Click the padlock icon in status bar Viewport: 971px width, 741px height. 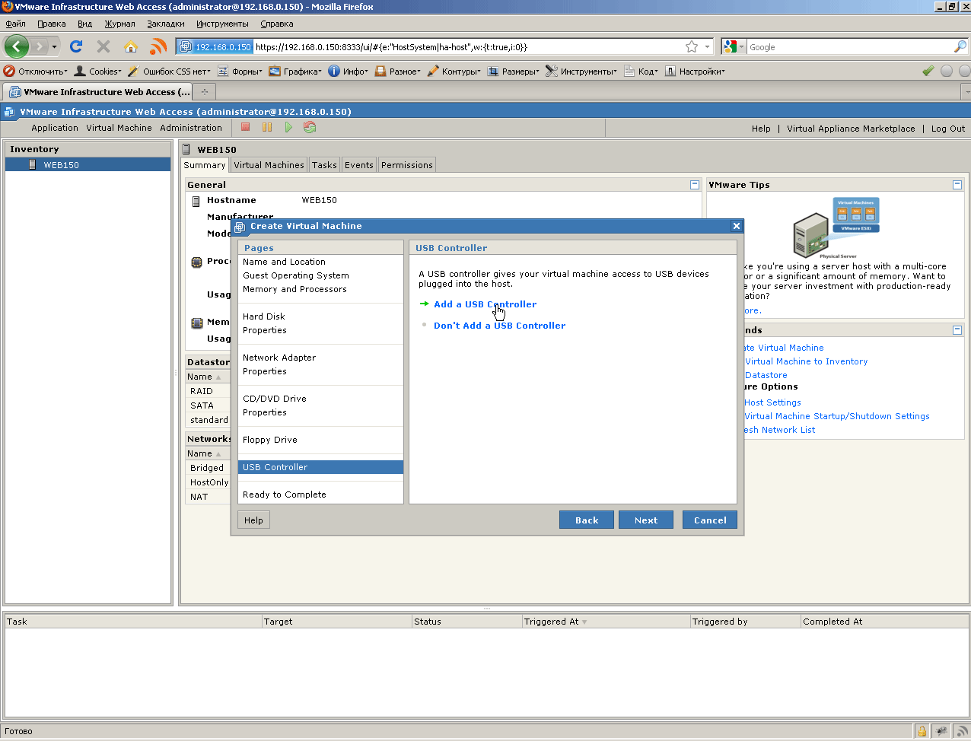click(922, 732)
